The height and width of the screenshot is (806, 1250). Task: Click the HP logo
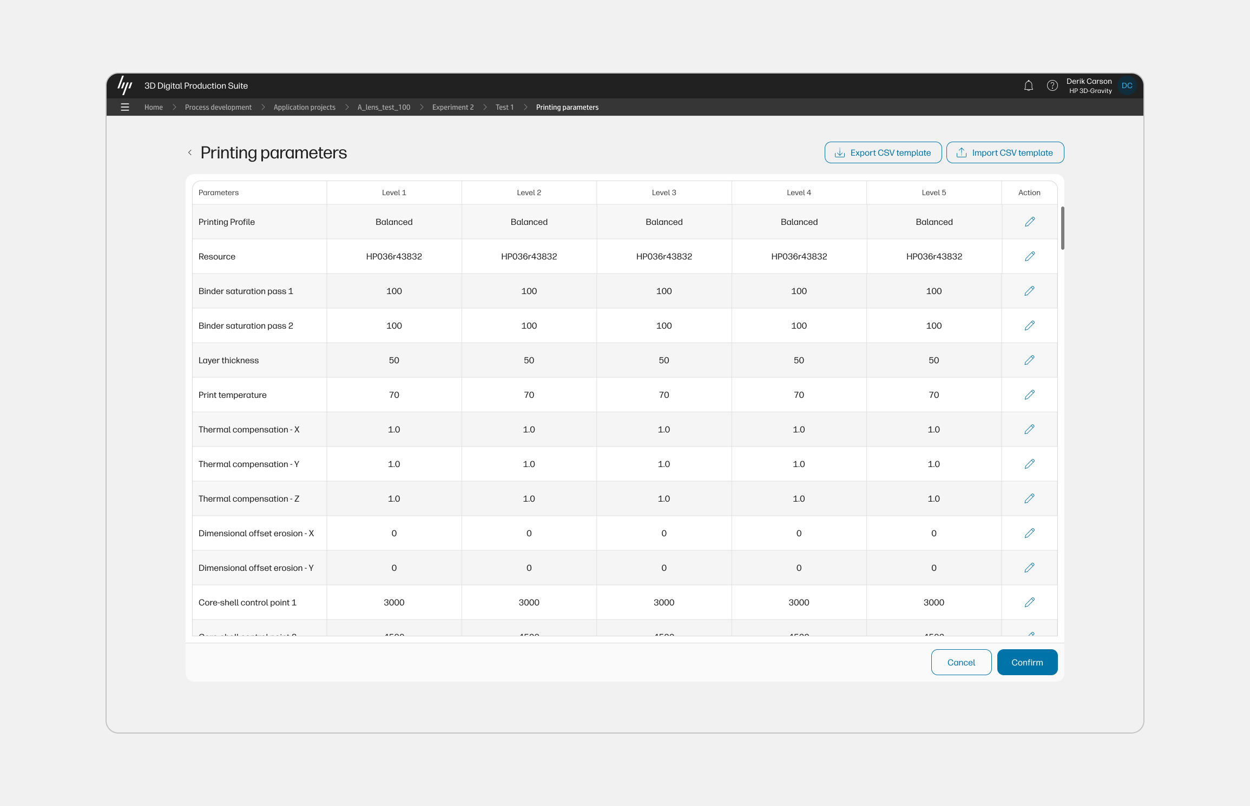[x=125, y=85]
